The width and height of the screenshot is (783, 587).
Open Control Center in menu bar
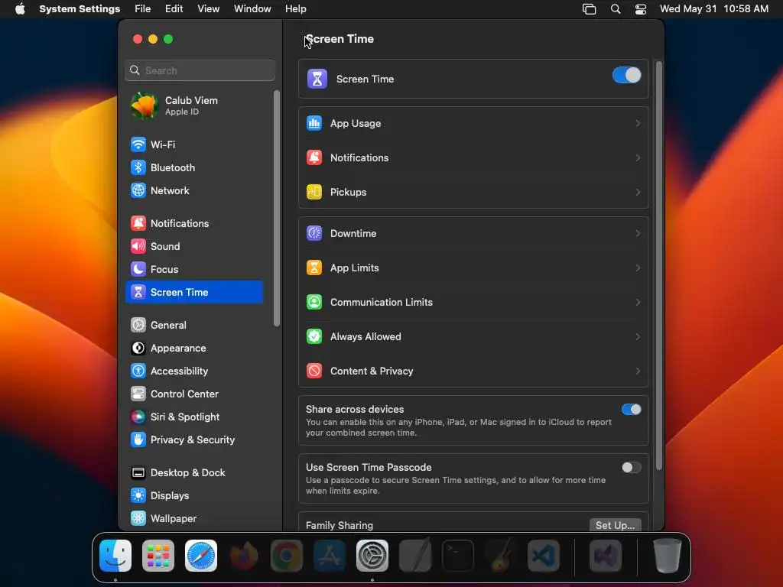(x=641, y=9)
